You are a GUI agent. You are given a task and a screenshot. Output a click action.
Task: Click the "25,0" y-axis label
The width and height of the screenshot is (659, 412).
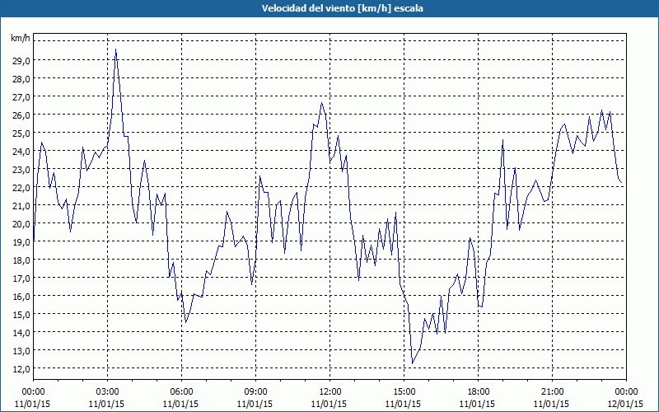click(21, 133)
